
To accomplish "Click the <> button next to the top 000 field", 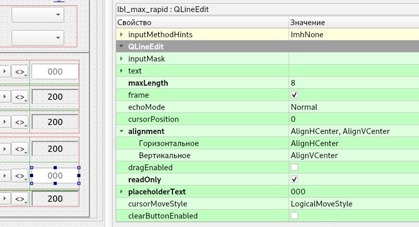I will coord(20,71).
